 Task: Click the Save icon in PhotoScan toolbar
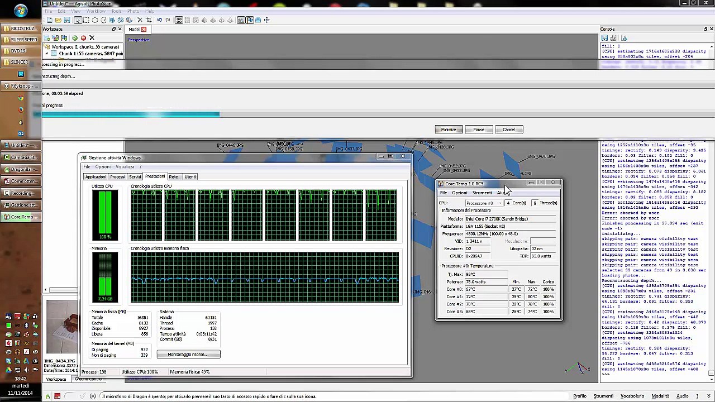coord(66,20)
